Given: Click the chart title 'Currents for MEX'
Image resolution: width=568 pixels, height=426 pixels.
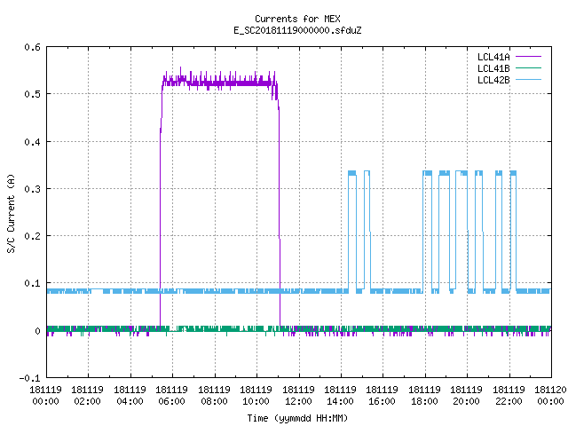Looking at the screenshot, I should coord(297,19).
